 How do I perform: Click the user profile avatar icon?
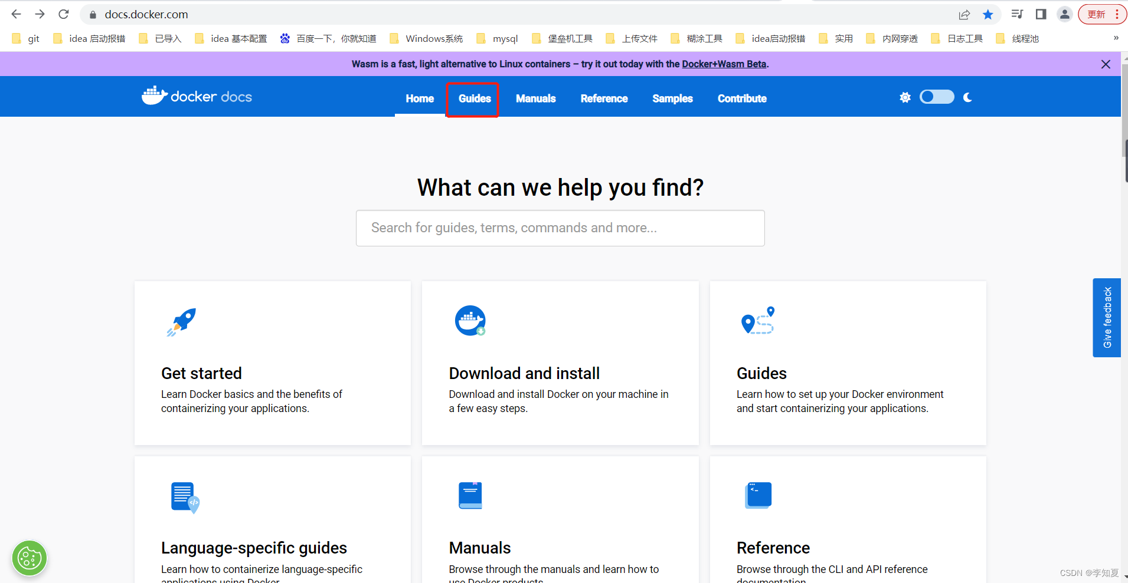pos(1065,14)
